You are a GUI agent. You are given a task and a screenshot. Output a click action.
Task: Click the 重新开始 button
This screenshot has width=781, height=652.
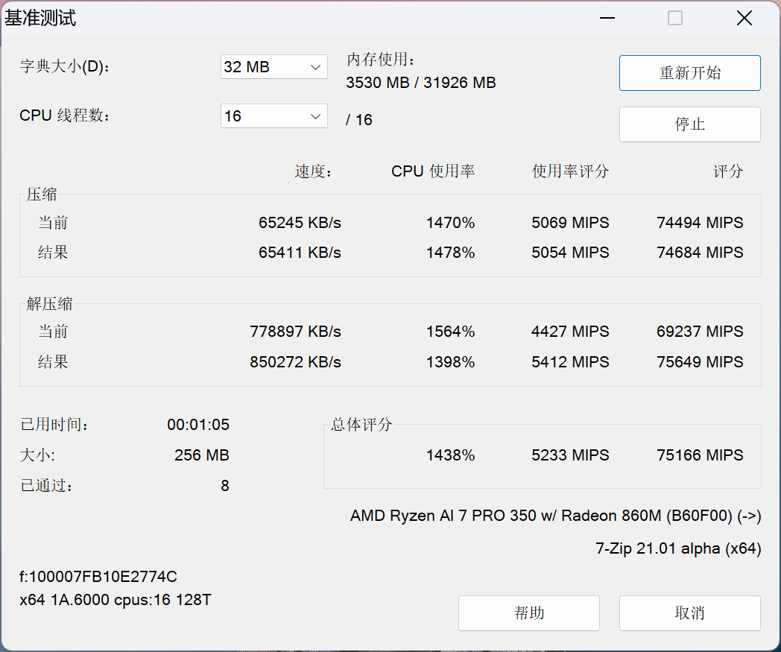(689, 73)
